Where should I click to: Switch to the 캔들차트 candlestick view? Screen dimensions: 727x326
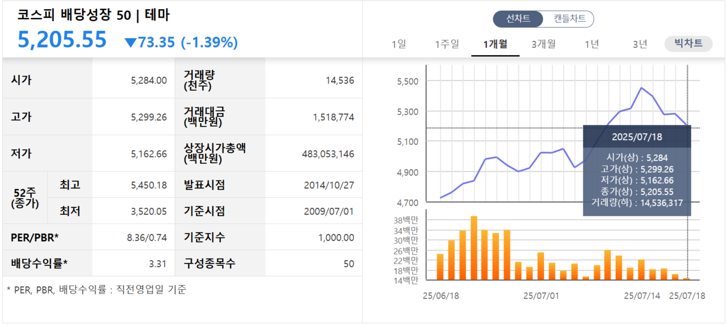tap(569, 19)
